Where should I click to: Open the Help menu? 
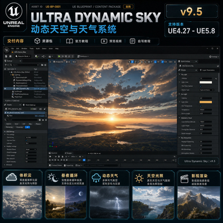tap(57, 49)
